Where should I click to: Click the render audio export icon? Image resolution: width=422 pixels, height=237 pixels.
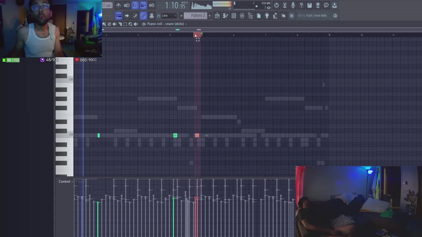click(318, 5)
